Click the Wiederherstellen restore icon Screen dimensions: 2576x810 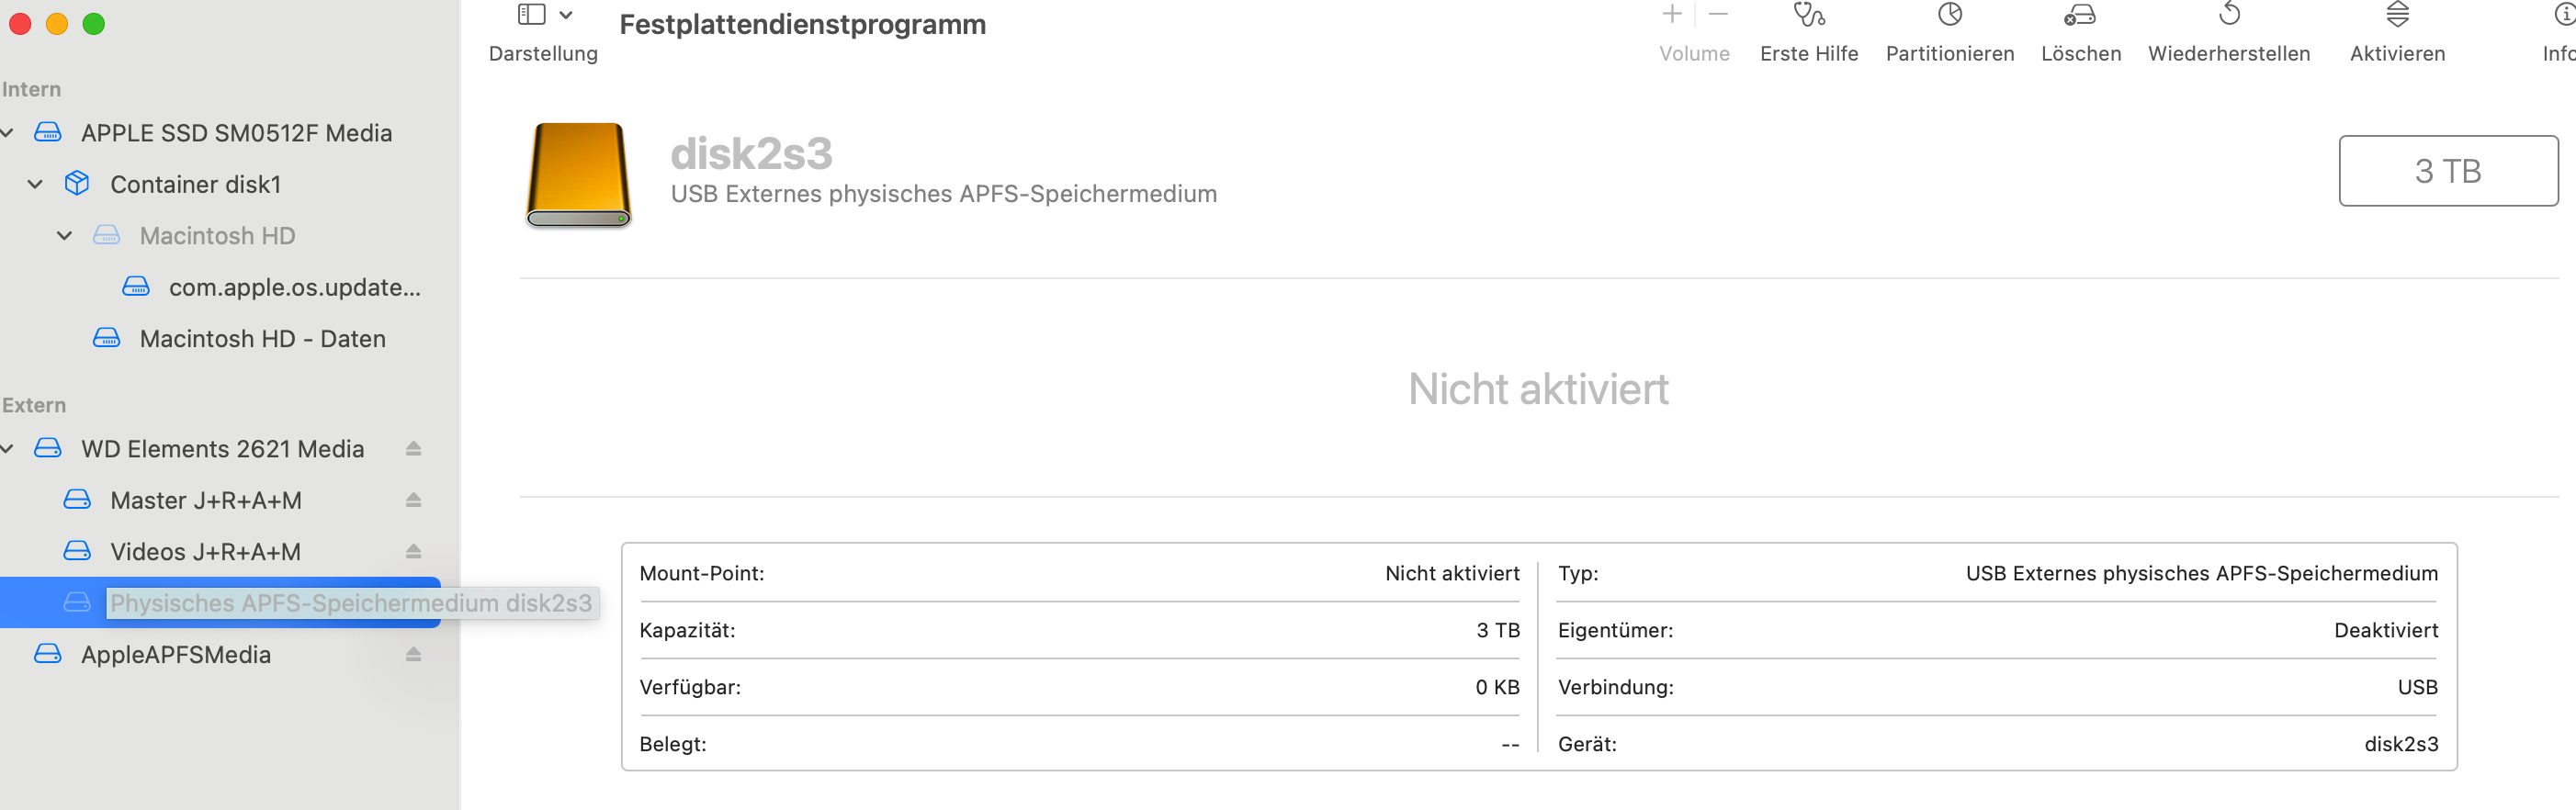(x=2229, y=15)
